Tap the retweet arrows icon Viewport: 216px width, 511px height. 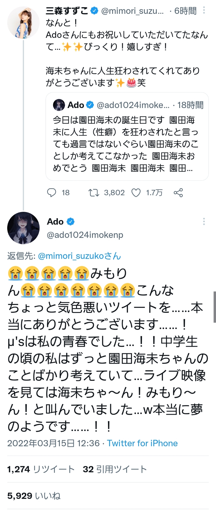click(94, 193)
